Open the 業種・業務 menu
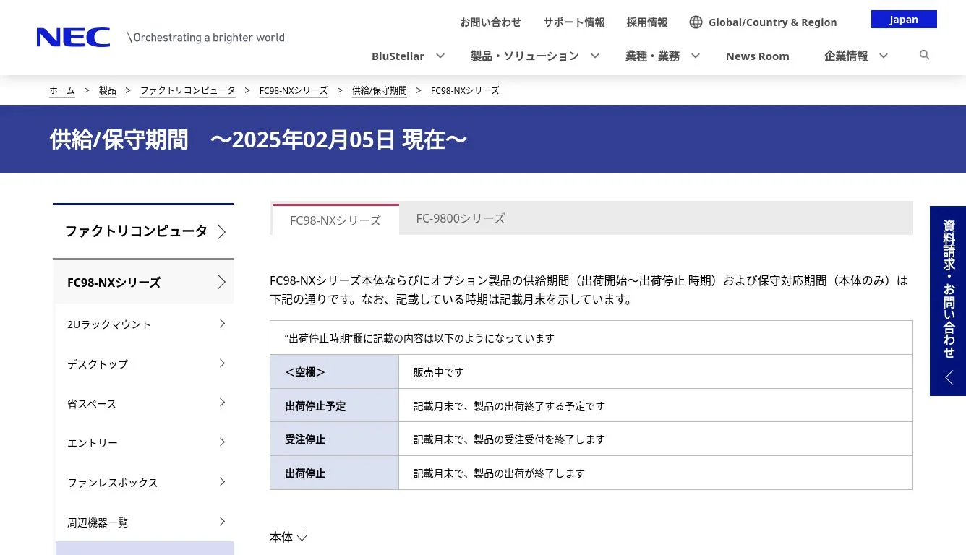The image size is (966, 555). click(652, 56)
